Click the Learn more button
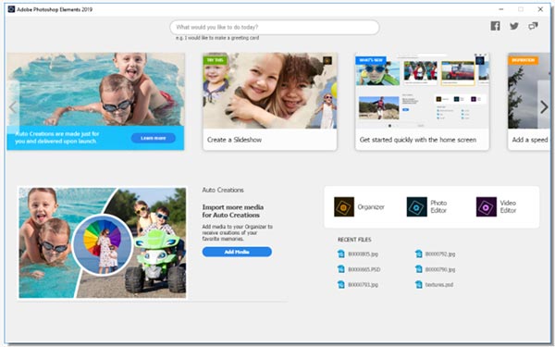 coord(153,138)
